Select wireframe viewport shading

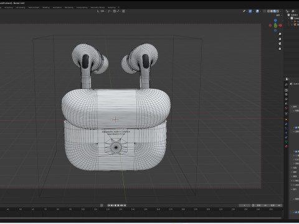coord(268,11)
